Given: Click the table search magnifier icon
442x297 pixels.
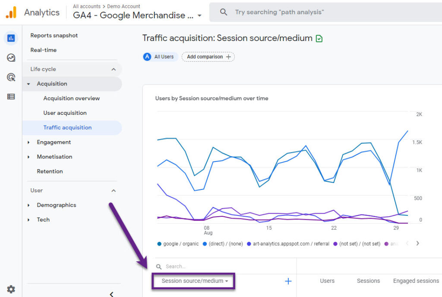Looking at the screenshot, I should click(159, 267).
